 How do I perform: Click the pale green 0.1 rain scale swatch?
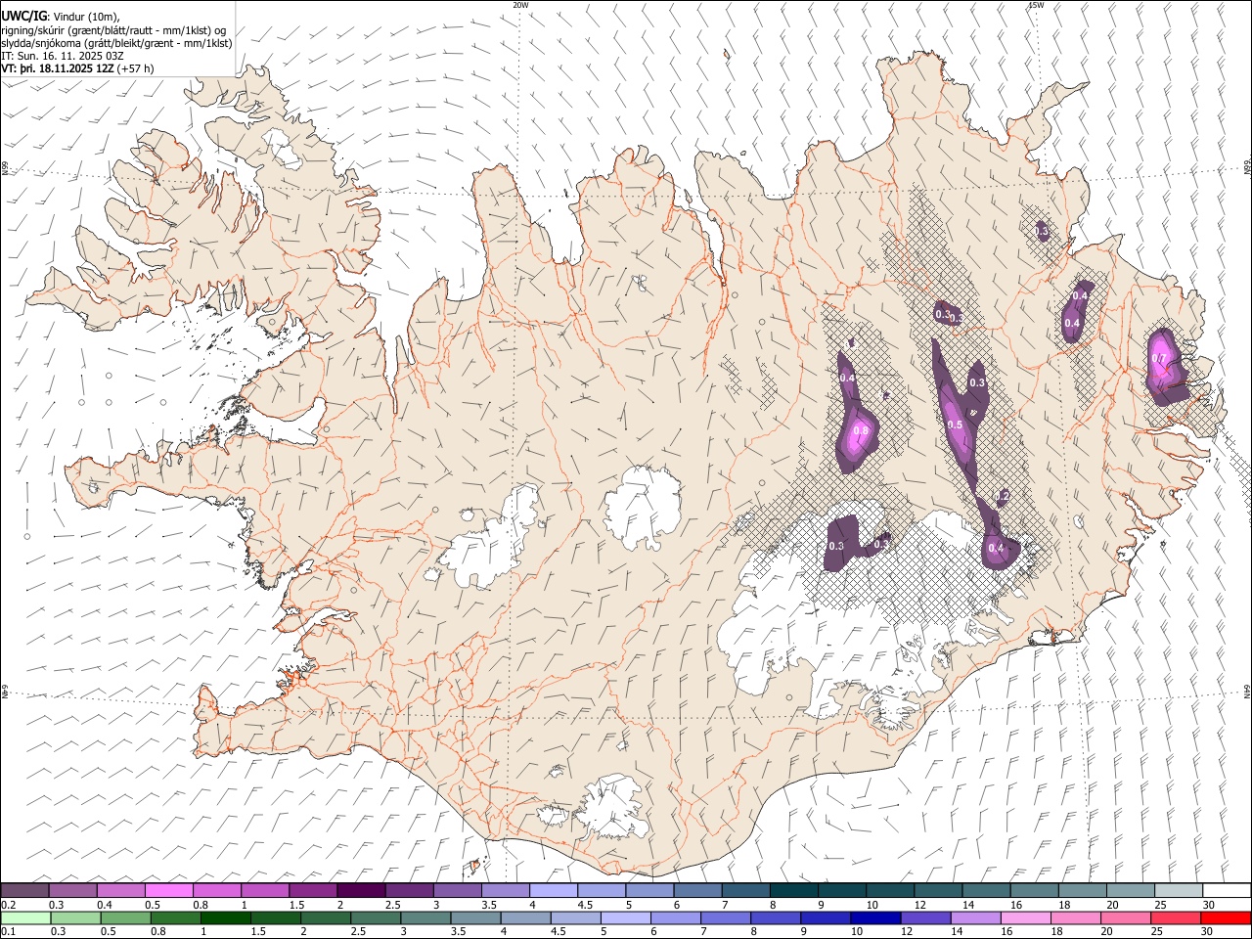coord(24,917)
